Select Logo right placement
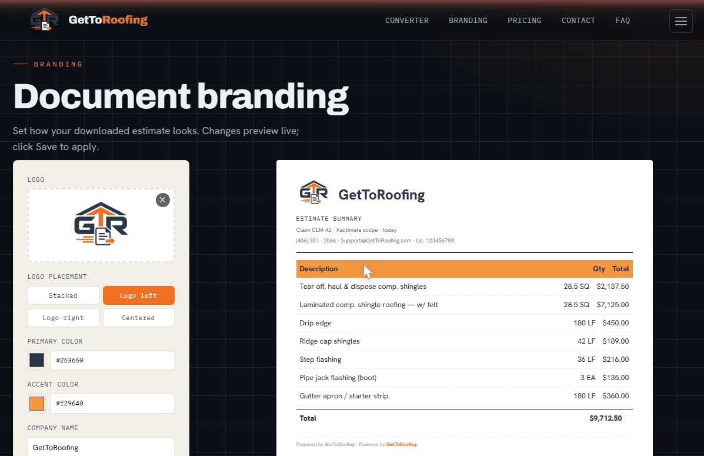Screen dimensions: 704x456 tap(64, 318)
